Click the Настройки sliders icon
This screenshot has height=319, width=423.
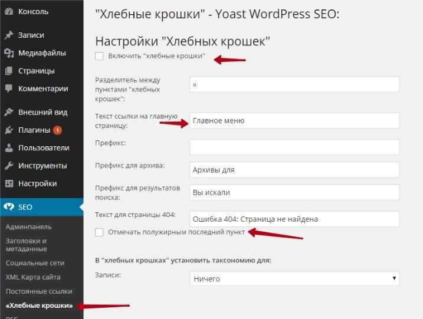click(9, 183)
